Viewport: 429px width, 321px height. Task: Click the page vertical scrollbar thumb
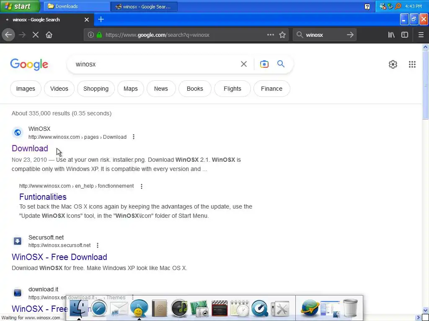click(x=425, y=84)
